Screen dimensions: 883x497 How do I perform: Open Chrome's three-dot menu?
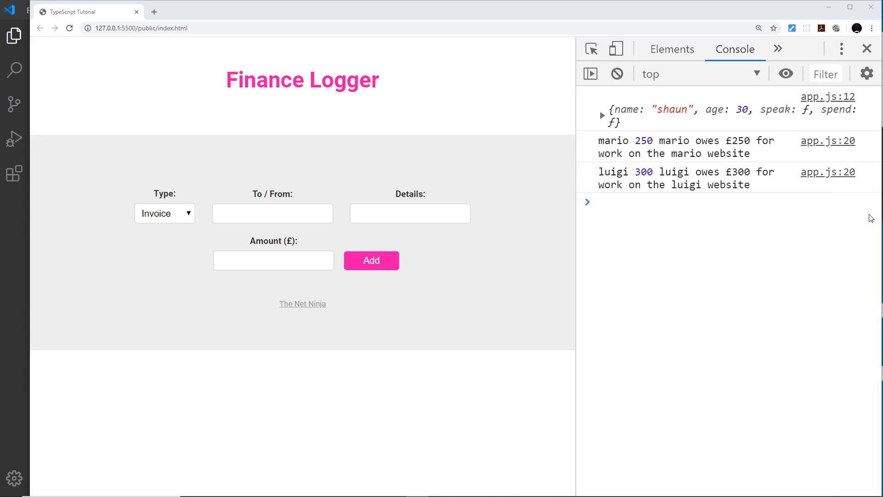tap(872, 28)
